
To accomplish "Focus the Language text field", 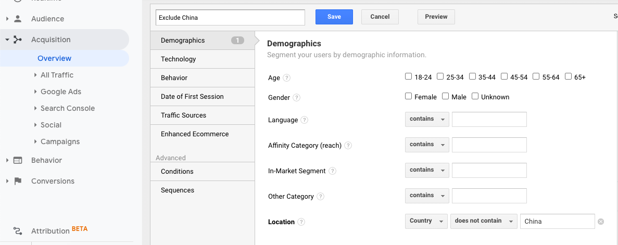I will click(x=489, y=120).
